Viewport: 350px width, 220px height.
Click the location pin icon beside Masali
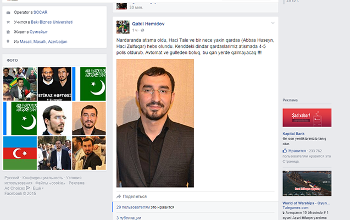[x=8, y=42]
